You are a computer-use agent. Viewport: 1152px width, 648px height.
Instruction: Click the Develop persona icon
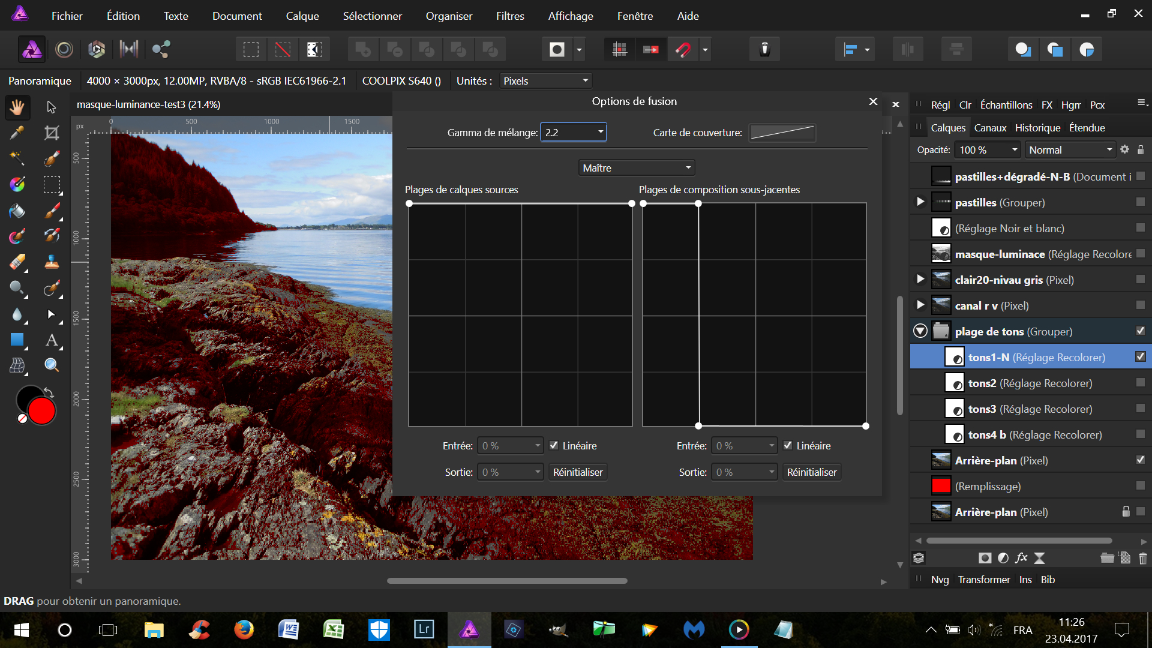(97, 49)
